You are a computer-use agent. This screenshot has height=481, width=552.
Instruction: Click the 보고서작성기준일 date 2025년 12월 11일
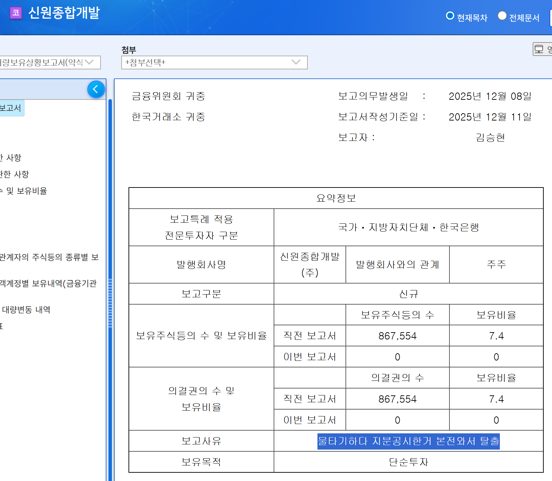pos(490,117)
